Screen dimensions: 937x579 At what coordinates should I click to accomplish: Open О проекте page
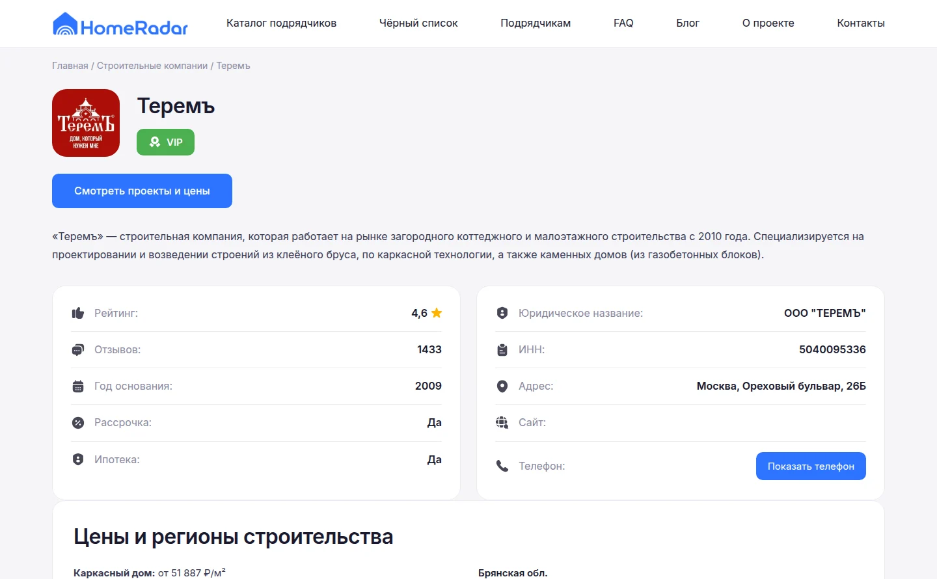click(768, 23)
